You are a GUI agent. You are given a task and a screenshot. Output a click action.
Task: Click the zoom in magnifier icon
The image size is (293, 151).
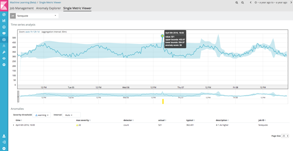tap(237, 3)
